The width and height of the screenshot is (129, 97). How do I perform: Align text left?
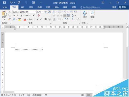[x=54, y=15]
